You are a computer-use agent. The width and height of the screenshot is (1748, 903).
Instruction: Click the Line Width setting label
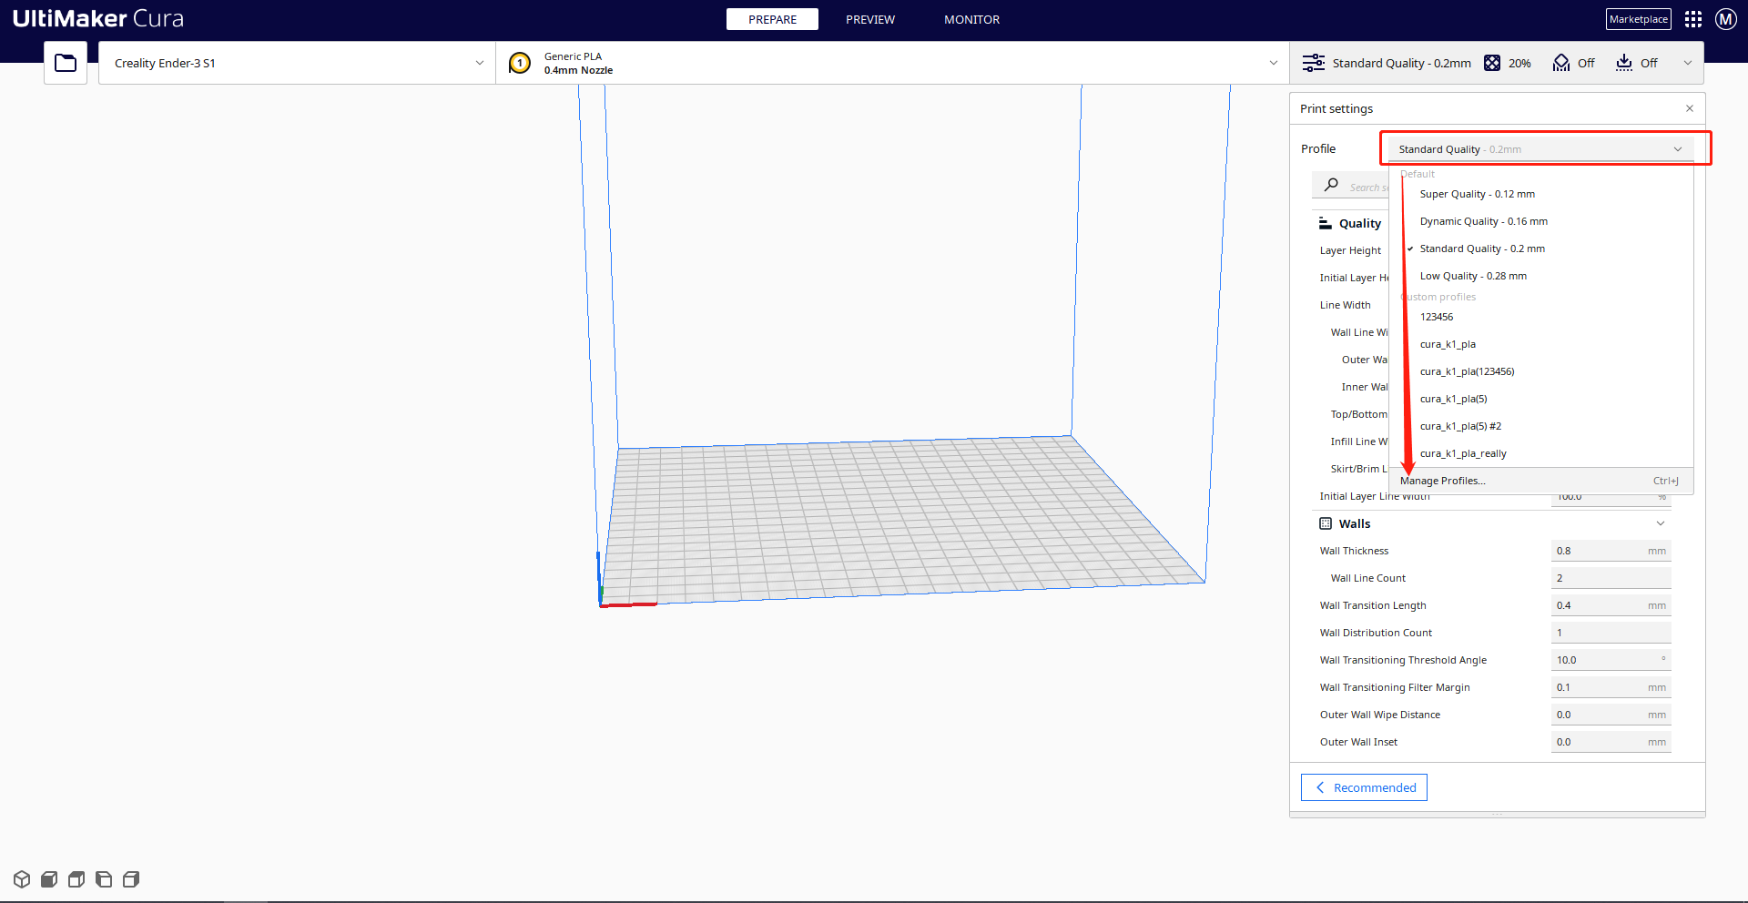(x=1345, y=305)
